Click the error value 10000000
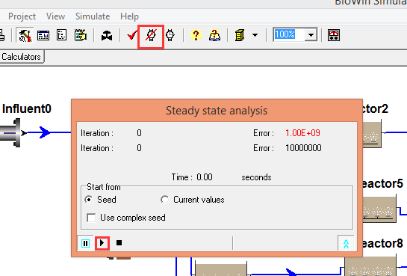 tap(303, 148)
